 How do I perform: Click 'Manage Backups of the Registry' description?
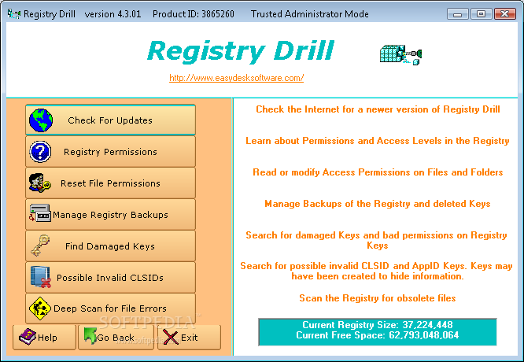[x=378, y=204]
